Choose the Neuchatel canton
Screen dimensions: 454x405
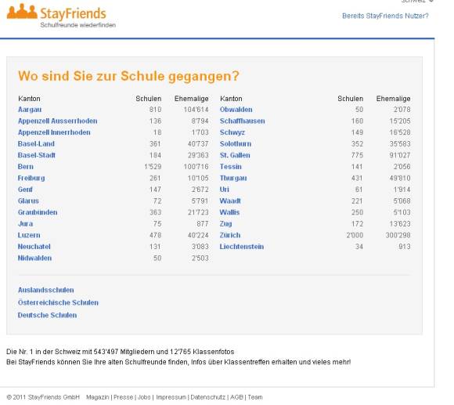[34, 247]
